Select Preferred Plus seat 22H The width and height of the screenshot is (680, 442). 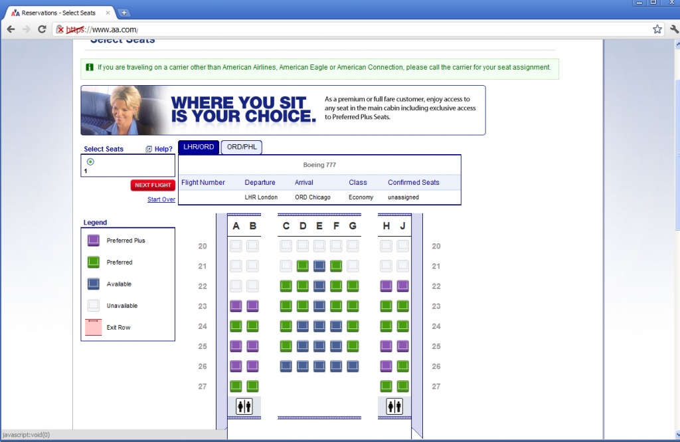pyautogui.click(x=386, y=286)
